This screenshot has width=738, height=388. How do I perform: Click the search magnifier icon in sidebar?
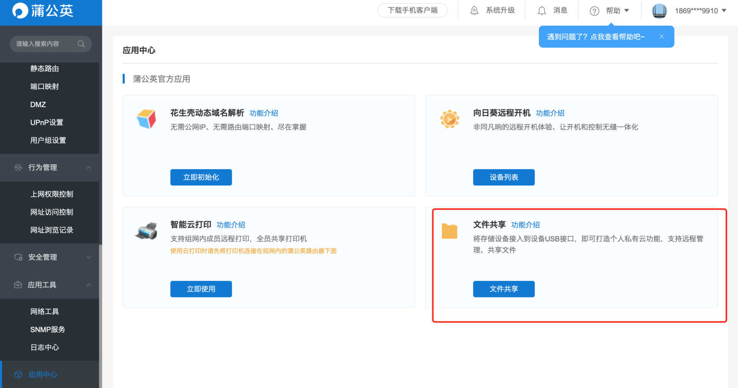tap(81, 44)
